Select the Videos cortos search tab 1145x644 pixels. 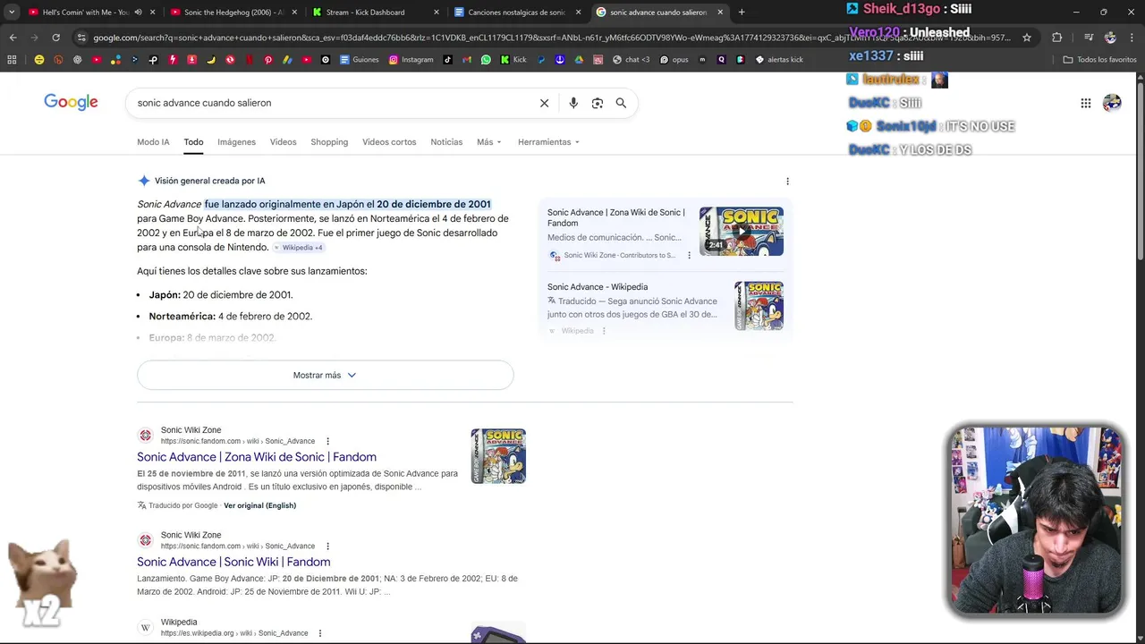coord(389,142)
